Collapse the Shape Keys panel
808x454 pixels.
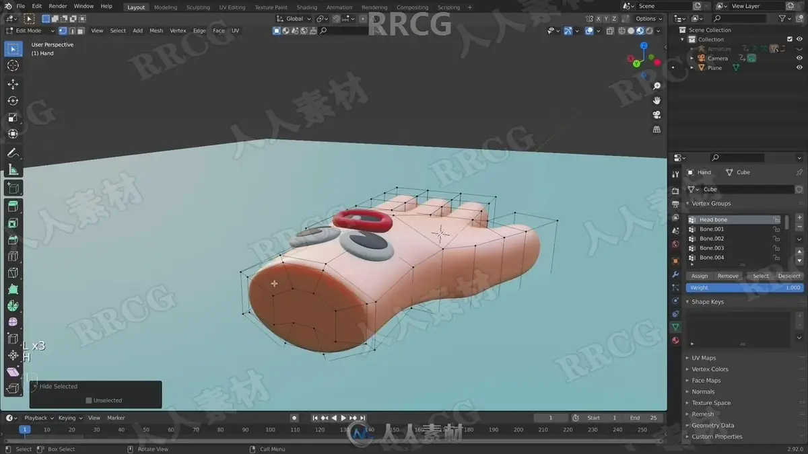708,302
